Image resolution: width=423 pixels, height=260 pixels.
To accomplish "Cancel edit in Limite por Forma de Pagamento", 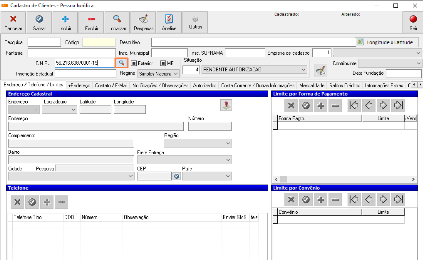I will 291,106.
